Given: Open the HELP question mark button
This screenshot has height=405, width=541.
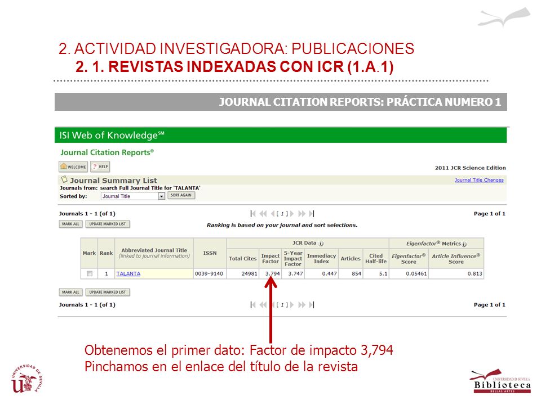Looking at the screenshot, I should [100, 166].
